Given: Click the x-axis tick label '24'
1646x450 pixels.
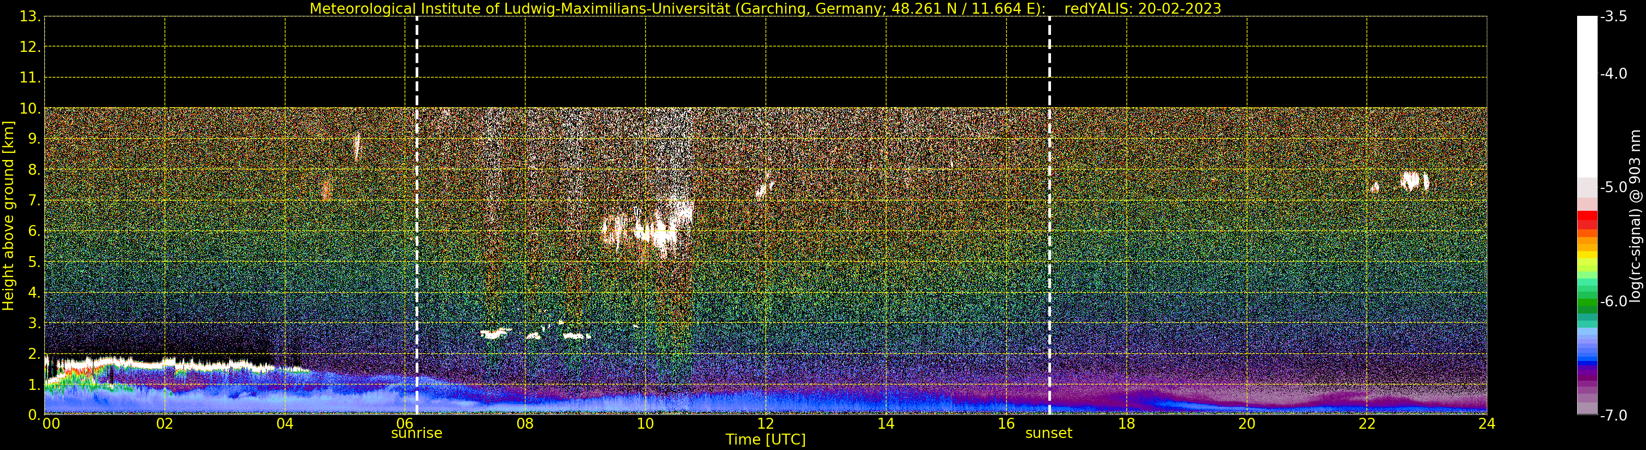Looking at the screenshot, I should 1487,424.
